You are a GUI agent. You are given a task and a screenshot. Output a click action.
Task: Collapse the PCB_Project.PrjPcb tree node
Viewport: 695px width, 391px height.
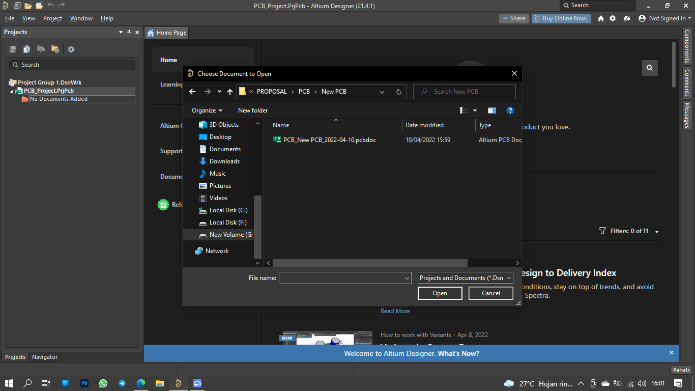click(12, 91)
